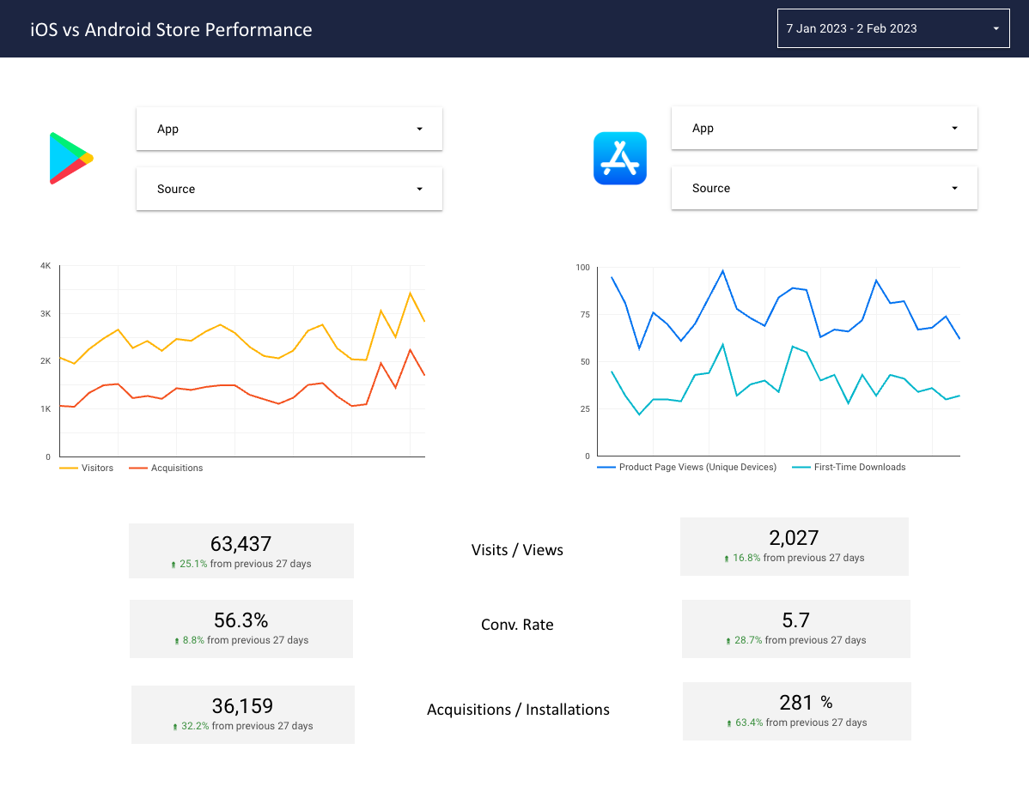Open the Android App filter dropdown
The image size is (1029, 792).
tap(289, 129)
